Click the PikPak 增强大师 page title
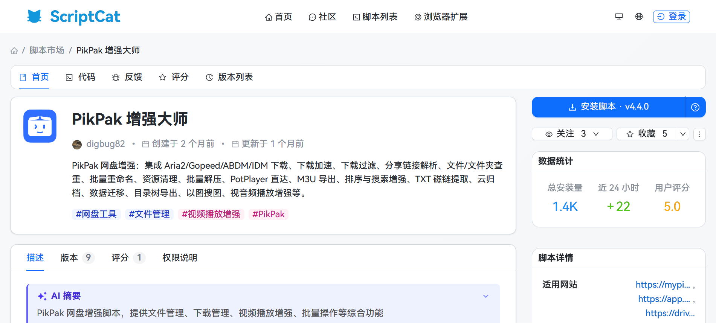Viewport: 716px width, 323px height. pyautogui.click(x=130, y=119)
